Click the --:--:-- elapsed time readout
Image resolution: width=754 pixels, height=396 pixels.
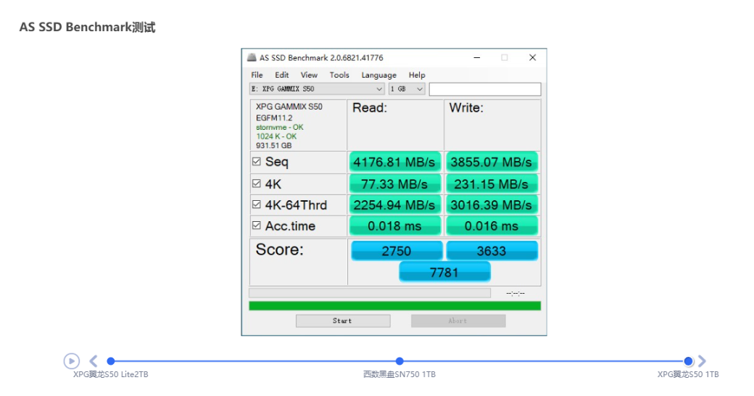click(515, 293)
